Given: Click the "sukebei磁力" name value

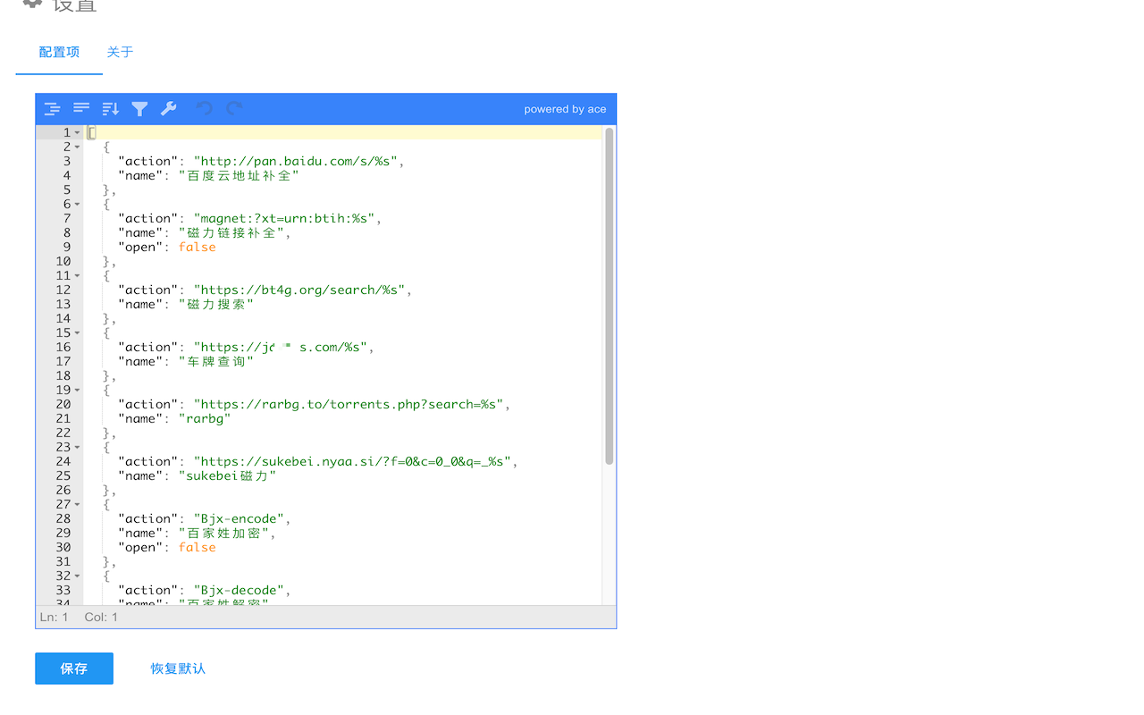Looking at the screenshot, I should (228, 476).
